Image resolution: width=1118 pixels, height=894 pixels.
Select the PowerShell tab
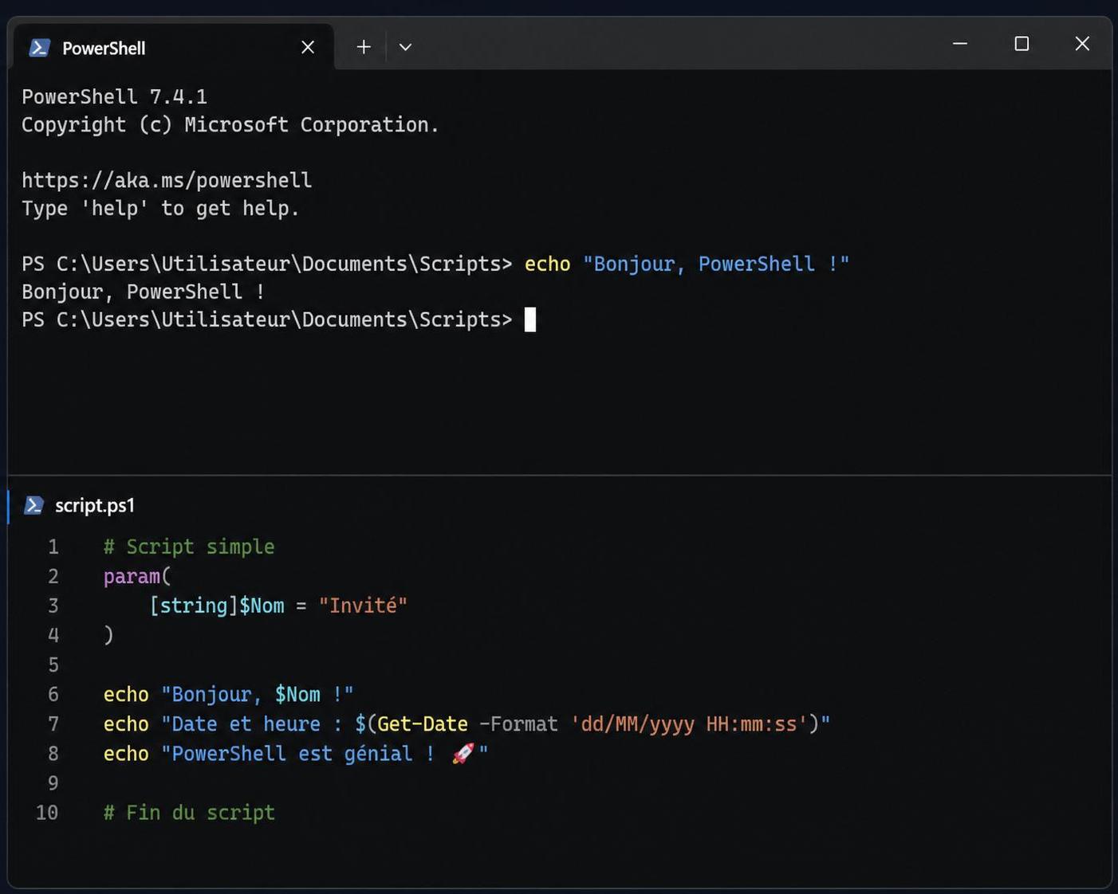(174, 47)
